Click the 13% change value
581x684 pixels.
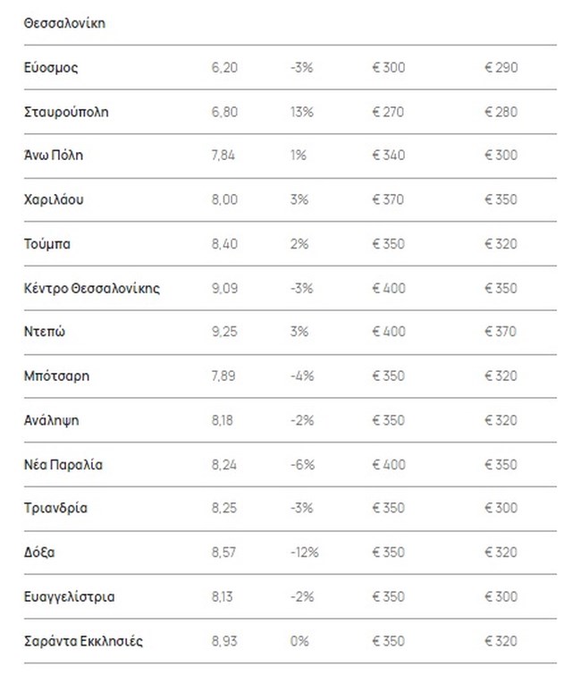301,112
